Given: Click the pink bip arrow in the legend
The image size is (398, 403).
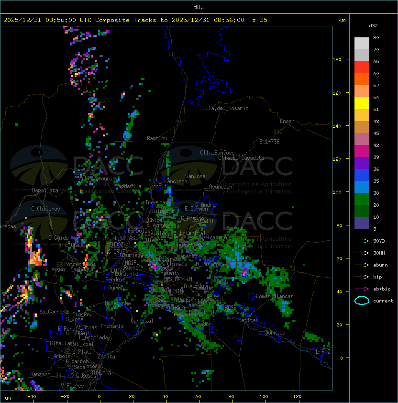Looking at the screenshot, I should 362,277.
